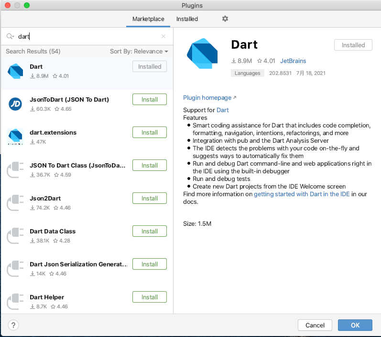381x337 pixels.
Task: Open the plugins settings gear menu
Action: click(x=225, y=19)
